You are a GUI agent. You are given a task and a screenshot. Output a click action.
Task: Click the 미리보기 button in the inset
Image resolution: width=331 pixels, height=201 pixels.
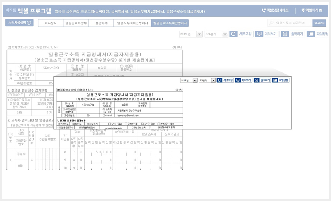click(x=244, y=80)
